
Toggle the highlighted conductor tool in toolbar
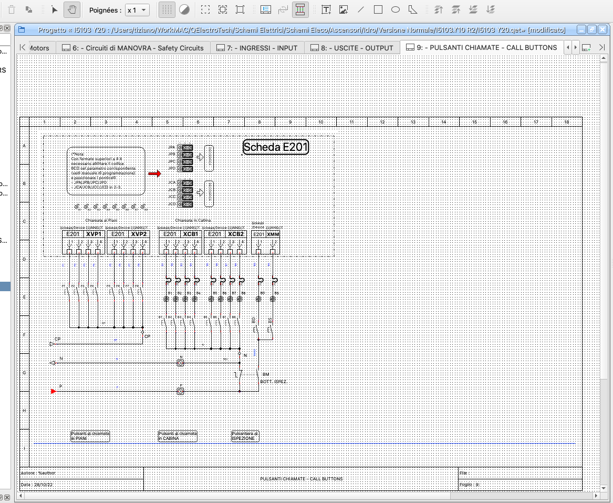click(300, 10)
